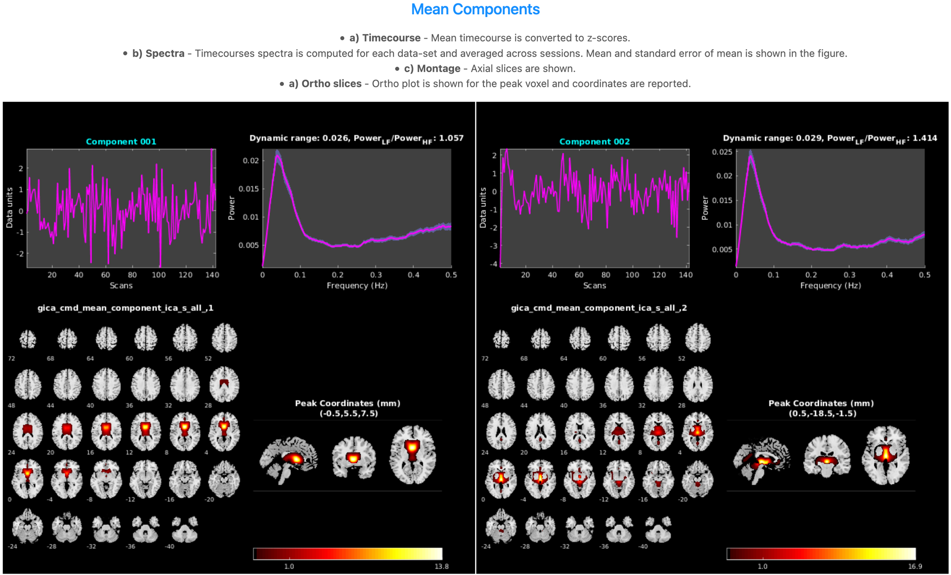
Task: Click Component 001 axial slice 52
Action: click(x=224, y=337)
